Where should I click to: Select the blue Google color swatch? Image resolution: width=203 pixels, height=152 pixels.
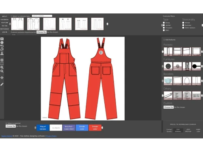click(x=82, y=128)
